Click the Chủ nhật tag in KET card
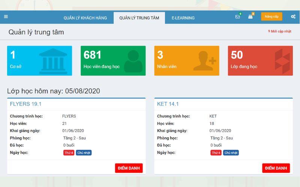 (231, 153)
